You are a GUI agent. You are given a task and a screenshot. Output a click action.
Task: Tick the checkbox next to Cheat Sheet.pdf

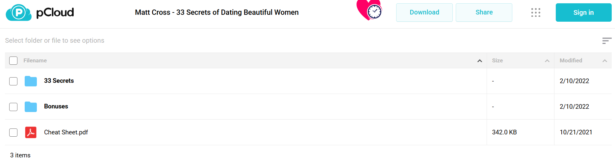pyautogui.click(x=13, y=132)
